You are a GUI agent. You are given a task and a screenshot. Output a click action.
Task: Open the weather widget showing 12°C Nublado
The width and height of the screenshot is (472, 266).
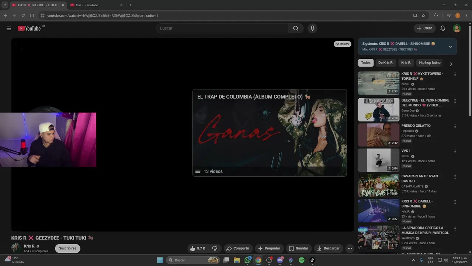point(14,260)
